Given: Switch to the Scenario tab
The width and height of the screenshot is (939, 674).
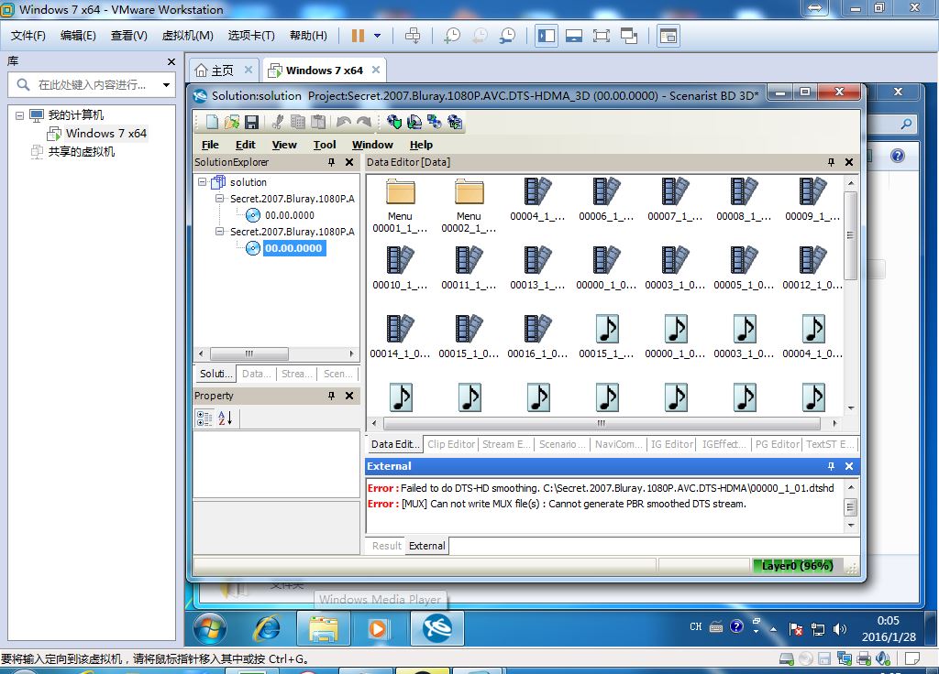Looking at the screenshot, I should click(x=562, y=444).
